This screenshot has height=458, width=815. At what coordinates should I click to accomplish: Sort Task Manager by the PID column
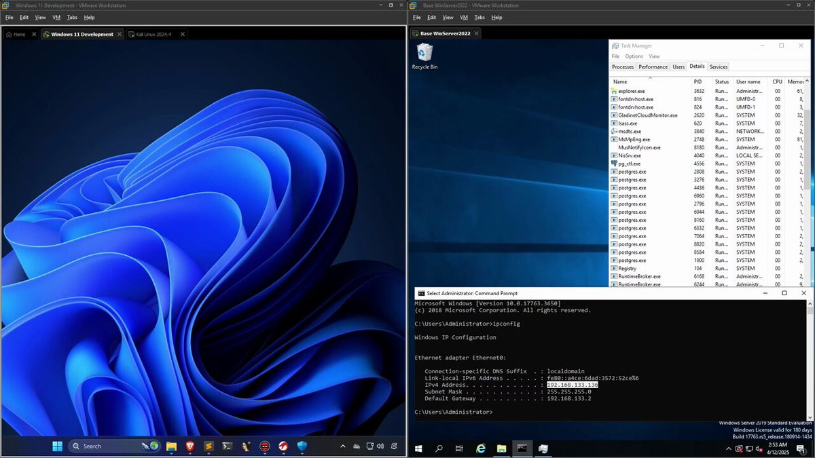tap(701, 81)
